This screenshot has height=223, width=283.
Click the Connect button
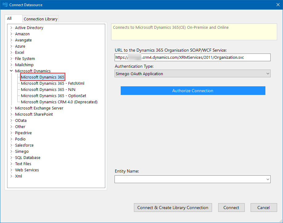pos(231,208)
